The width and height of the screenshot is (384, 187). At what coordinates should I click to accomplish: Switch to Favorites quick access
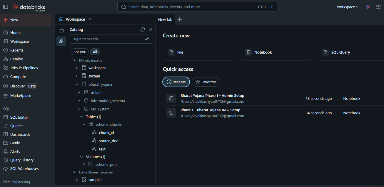(206, 82)
